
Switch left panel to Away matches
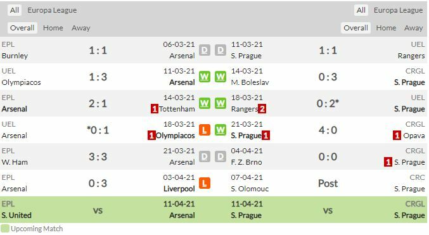[80, 28]
